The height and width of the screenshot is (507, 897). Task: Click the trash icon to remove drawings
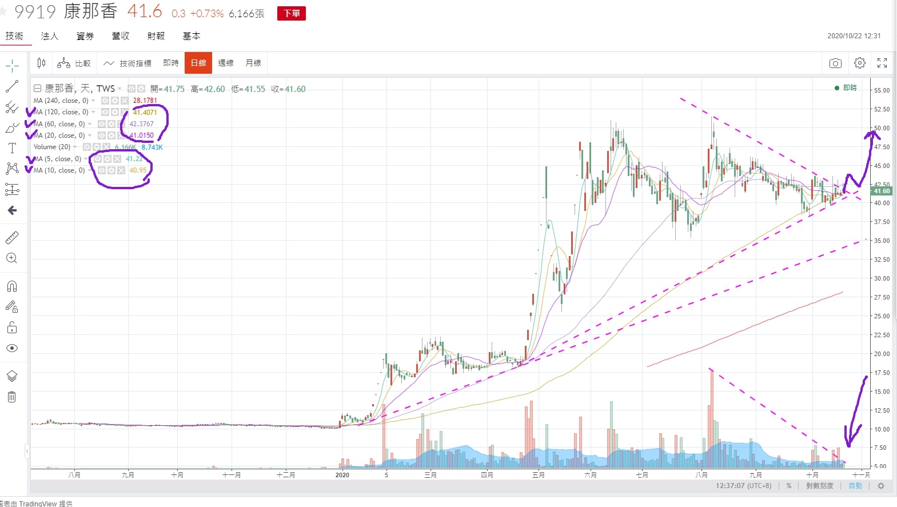(12, 397)
